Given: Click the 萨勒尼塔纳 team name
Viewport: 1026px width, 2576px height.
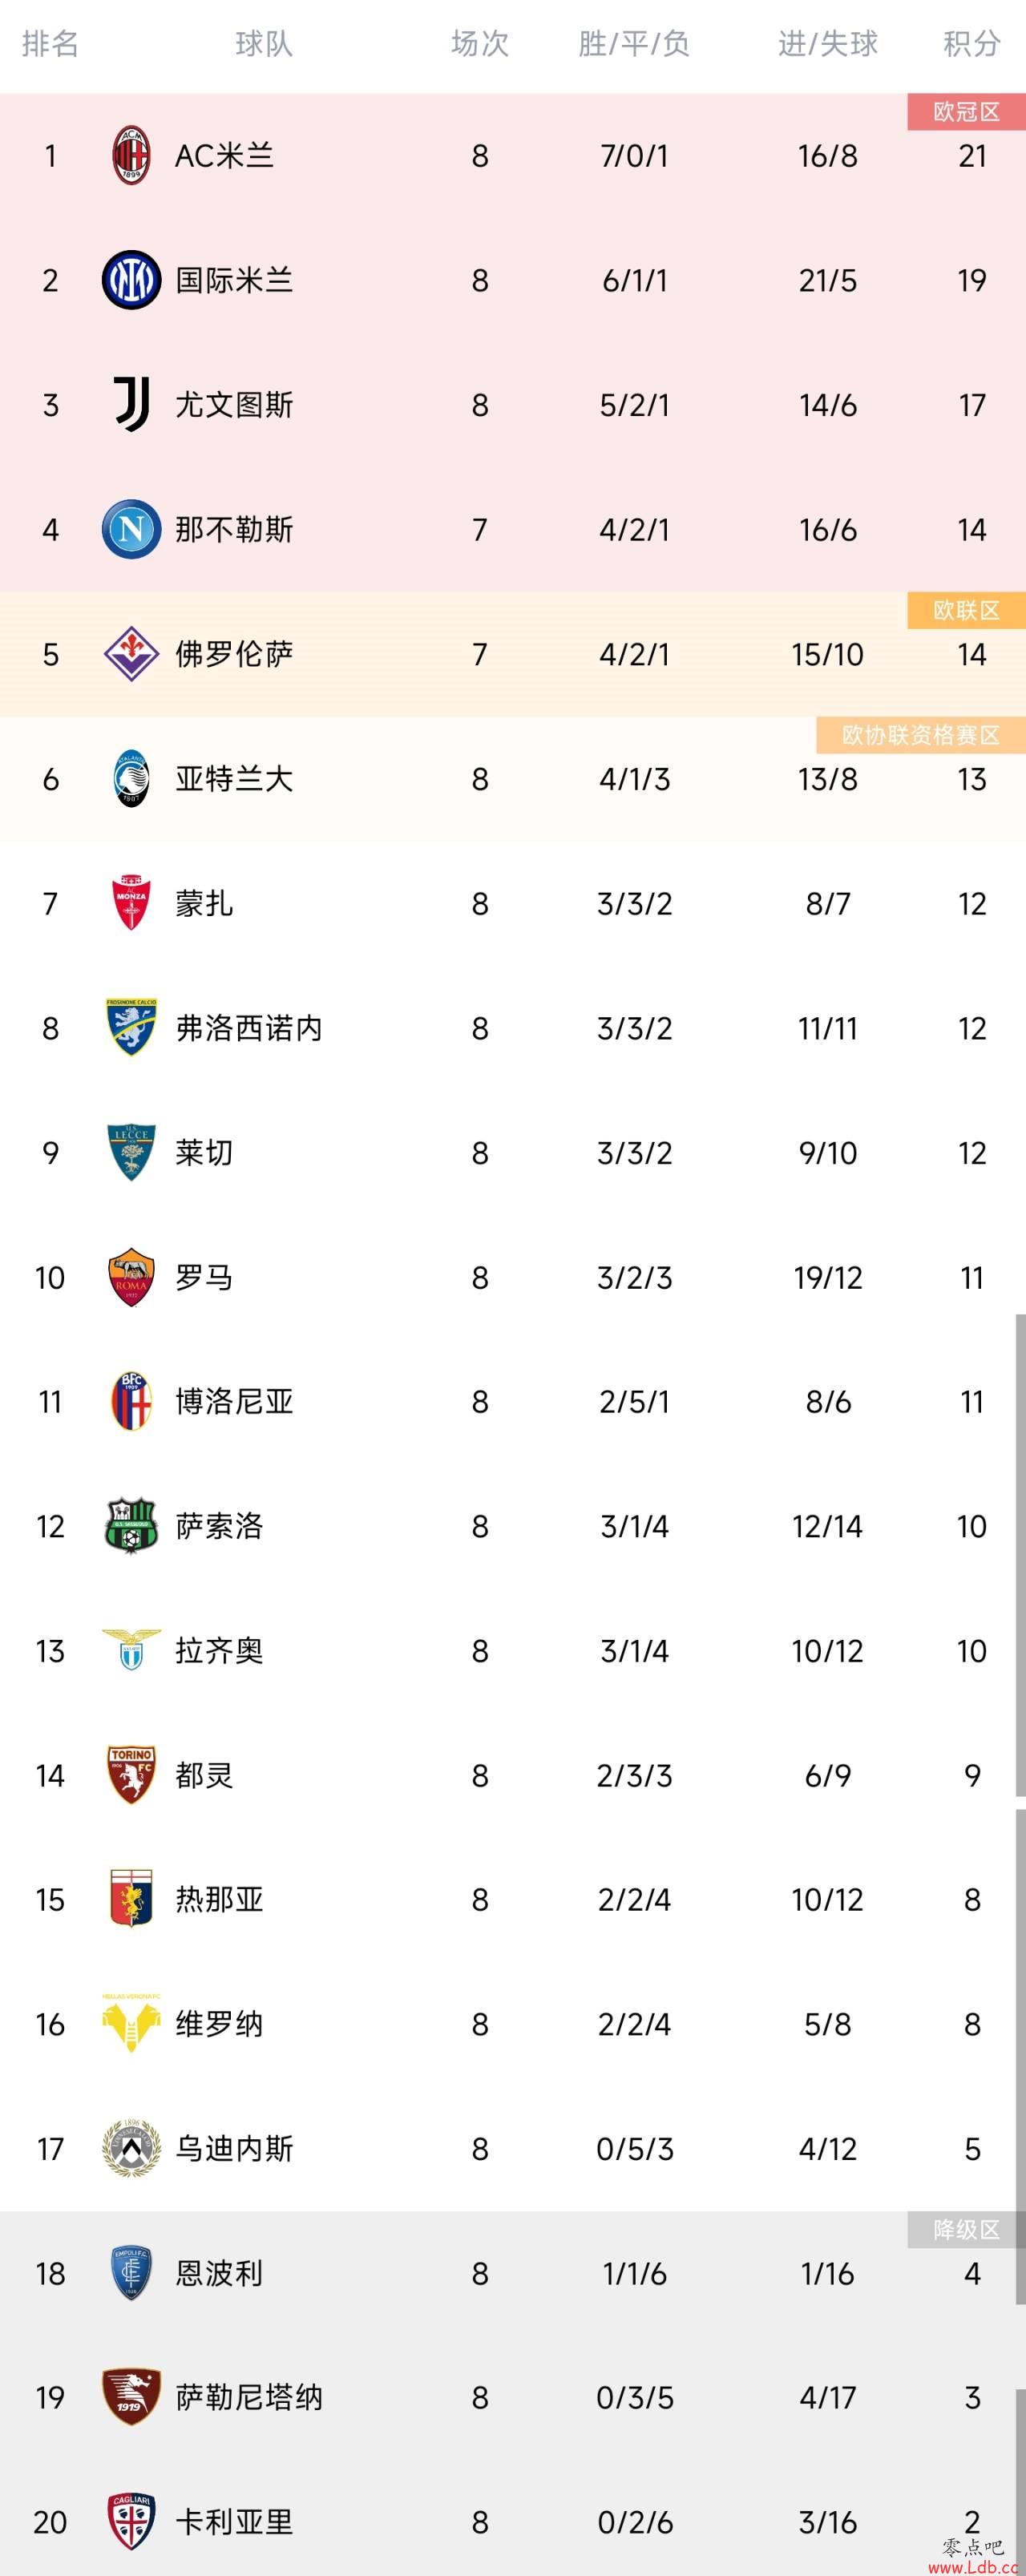Looking at the screenshot, I should coord(249,2397).
